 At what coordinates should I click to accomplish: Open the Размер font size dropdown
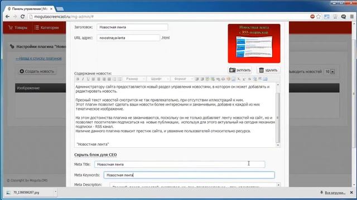pos(135,79)
